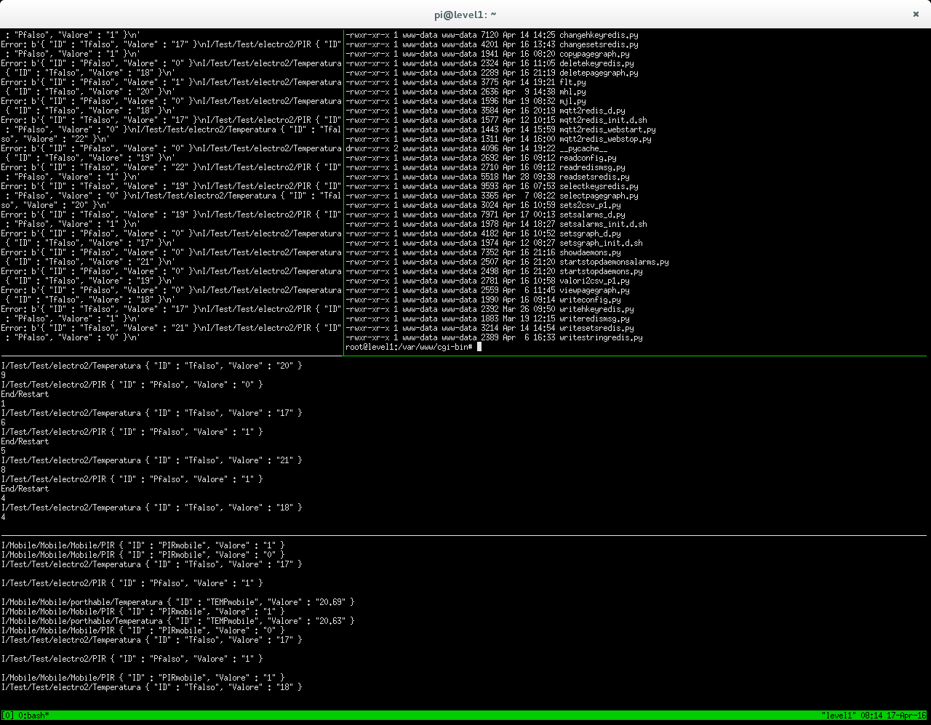Select writestringredis.py at the listing bottom
Viewport: 931px width, 725px height.
click(x=601, y=337)
